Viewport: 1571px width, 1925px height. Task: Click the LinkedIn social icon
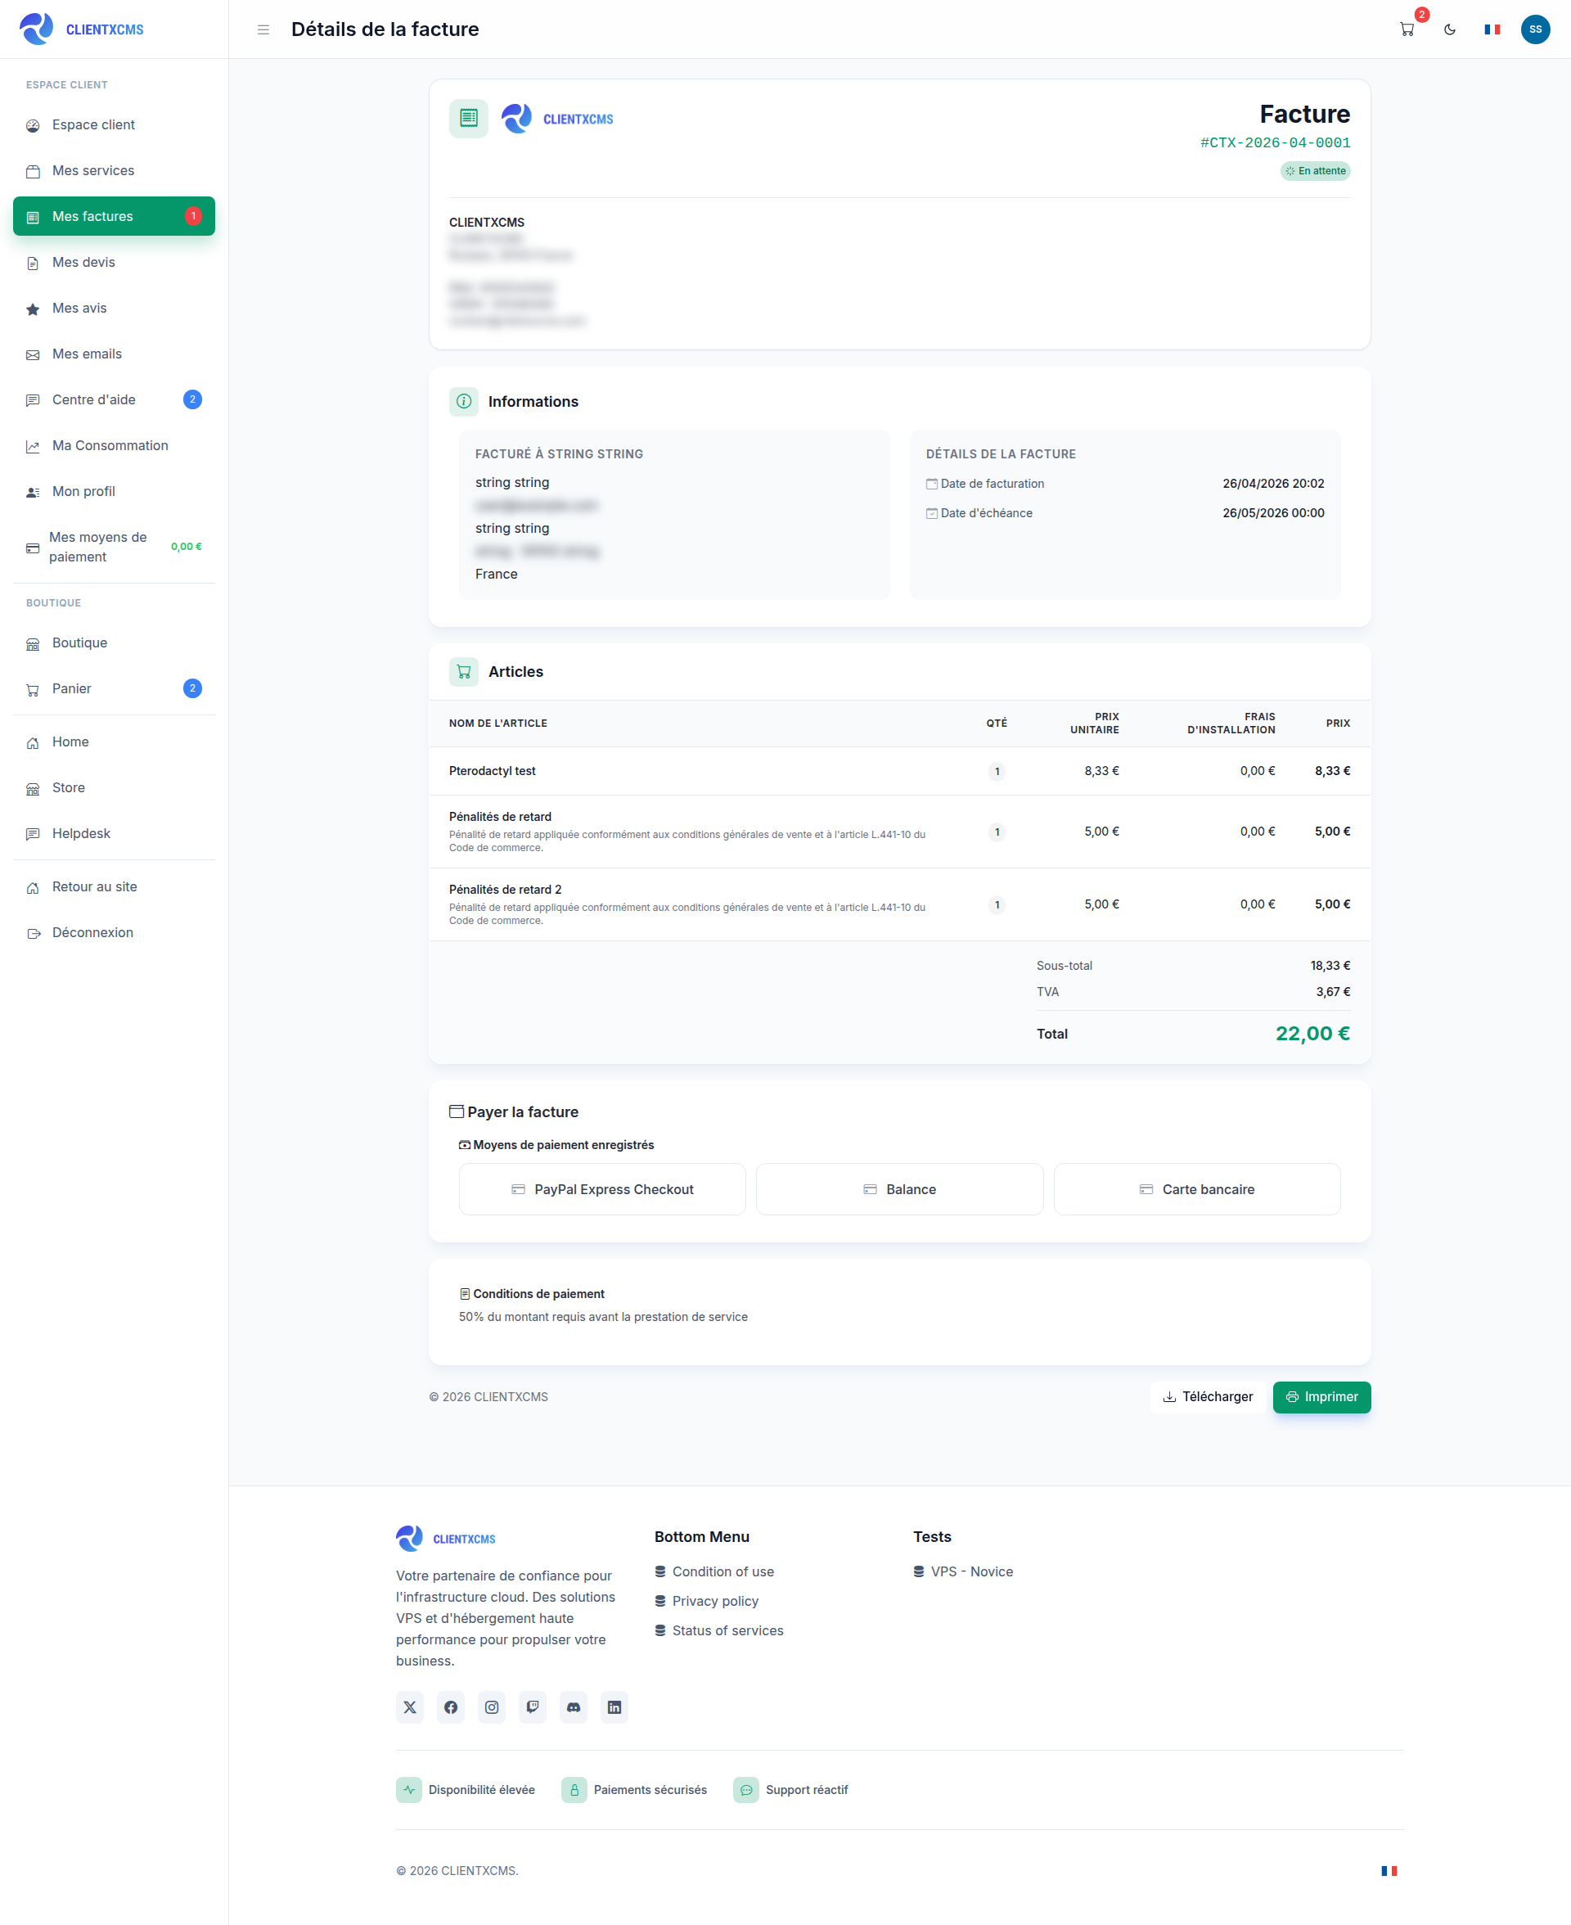(614, 1707)
